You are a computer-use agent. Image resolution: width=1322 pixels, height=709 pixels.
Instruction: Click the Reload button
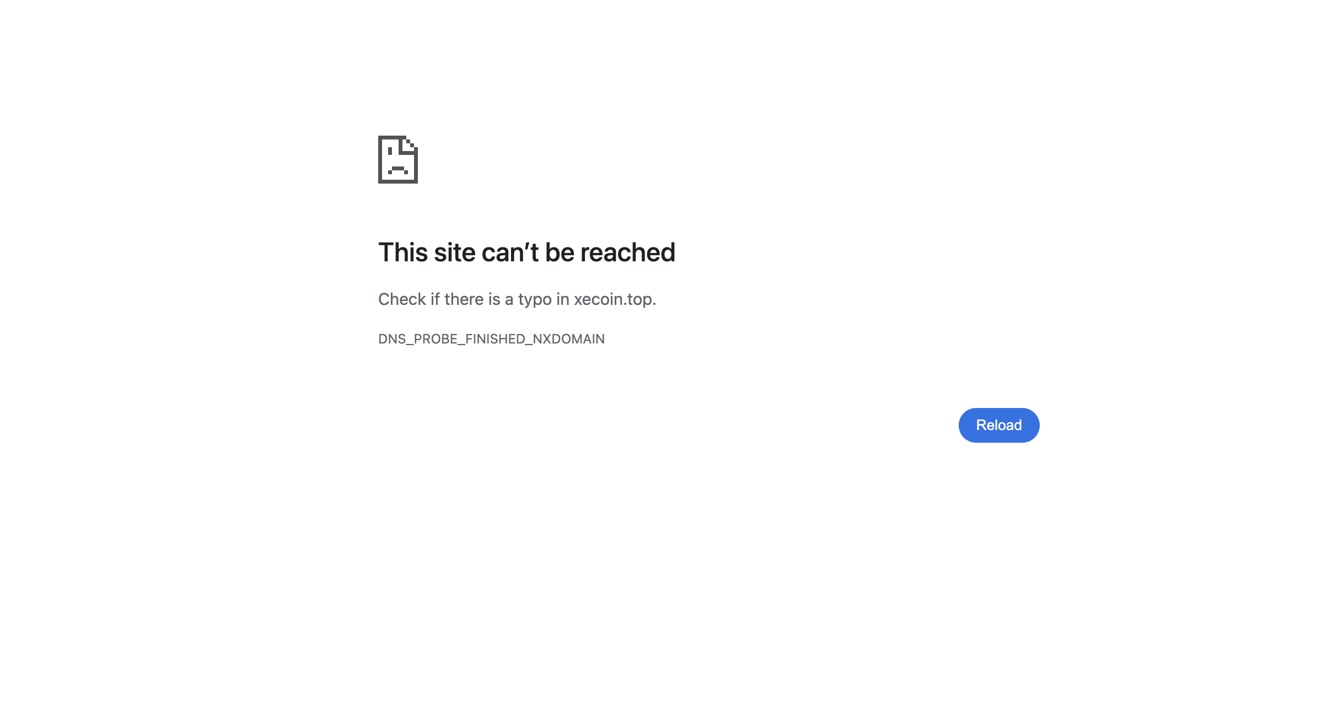coord(998,425)
